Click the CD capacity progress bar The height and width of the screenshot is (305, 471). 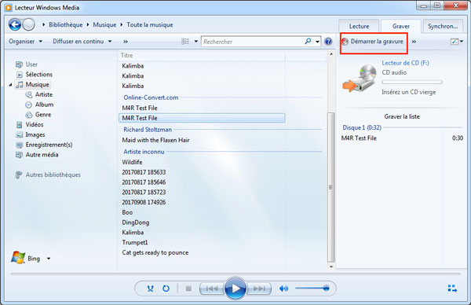(x=412, y=82)
